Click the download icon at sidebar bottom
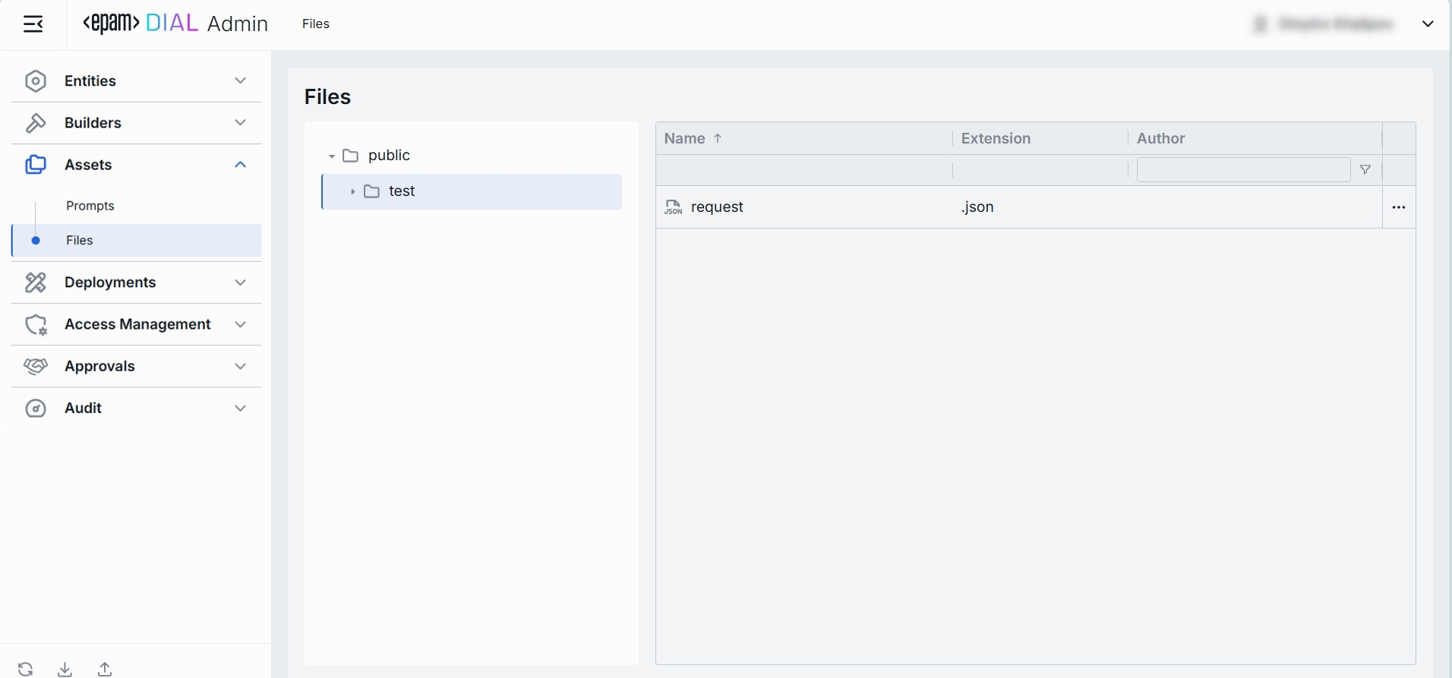 tap(65, 669)
